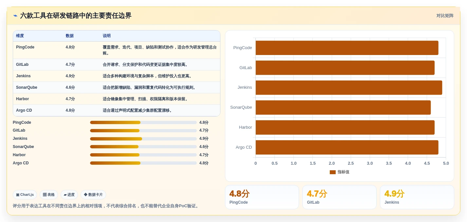Click the lightning icon beside the title
Viewport: 467px width, 222px height.
coord(15,16)
